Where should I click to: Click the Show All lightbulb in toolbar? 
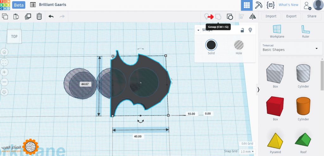(x=206, y=16)
